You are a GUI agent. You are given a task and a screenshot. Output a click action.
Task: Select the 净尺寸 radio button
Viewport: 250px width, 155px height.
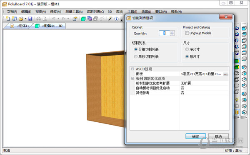click(187, 49)
